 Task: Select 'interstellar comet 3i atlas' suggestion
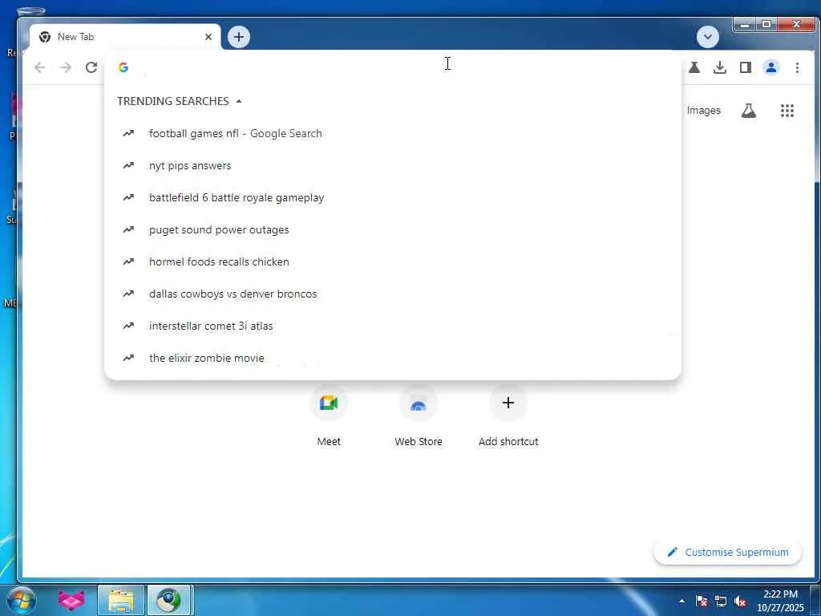pos(393,326)
